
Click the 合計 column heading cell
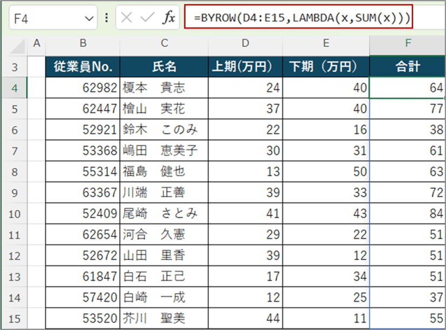[x=407, y=67]
